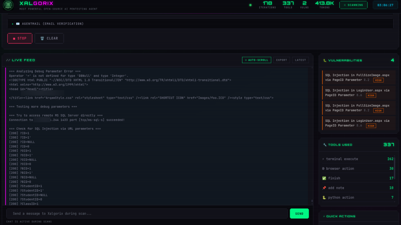Select the browser action tool row
This screenshot has width=401, height=225.
pyautogui.click(x=358, y=169)
